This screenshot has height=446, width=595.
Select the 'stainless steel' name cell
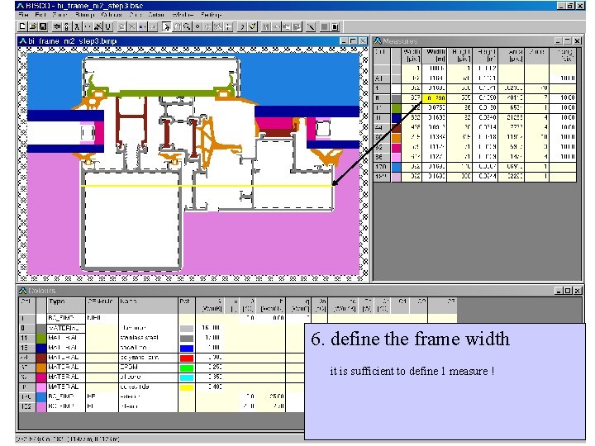click(x=148, y=338)
